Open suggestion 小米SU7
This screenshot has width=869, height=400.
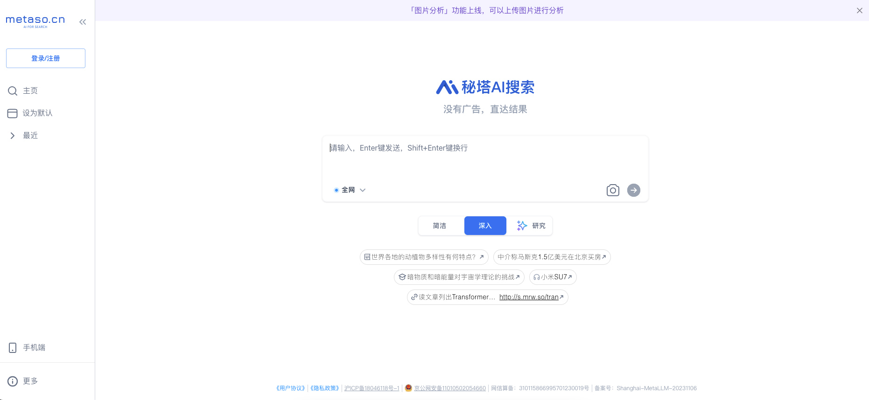click(553, 277)
